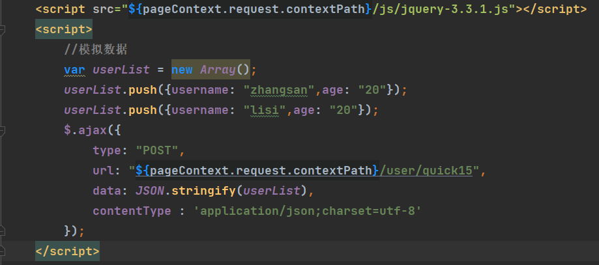Click the url property key
The width and height of the screenshot is (599, 265).
click(103, 171)
